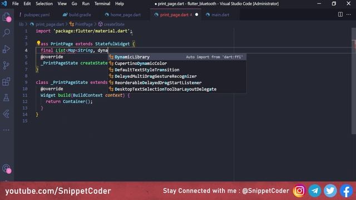Open Run and Debug view
The height and width of the screenshot is (200, 356).
click(x=6, y=49)
